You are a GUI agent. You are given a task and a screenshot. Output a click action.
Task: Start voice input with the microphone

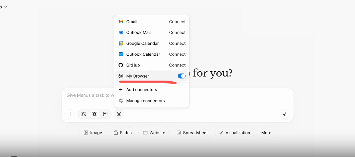coord(285,114)
